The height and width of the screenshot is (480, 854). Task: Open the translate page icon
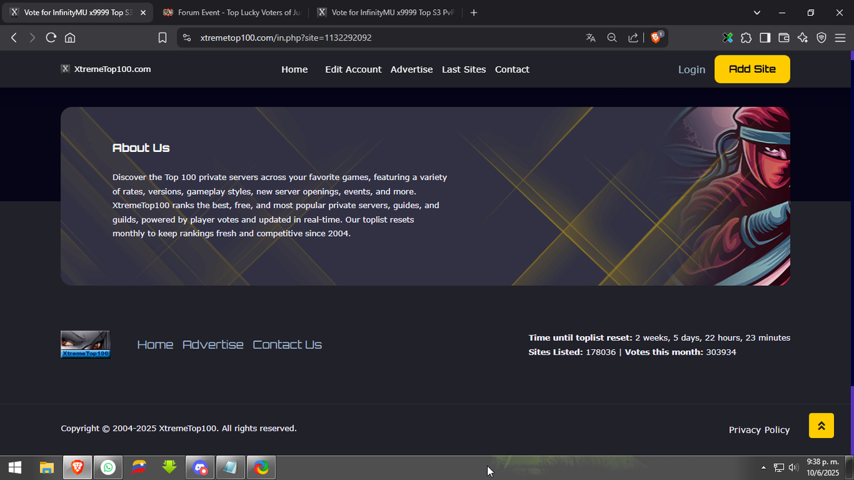590,38
